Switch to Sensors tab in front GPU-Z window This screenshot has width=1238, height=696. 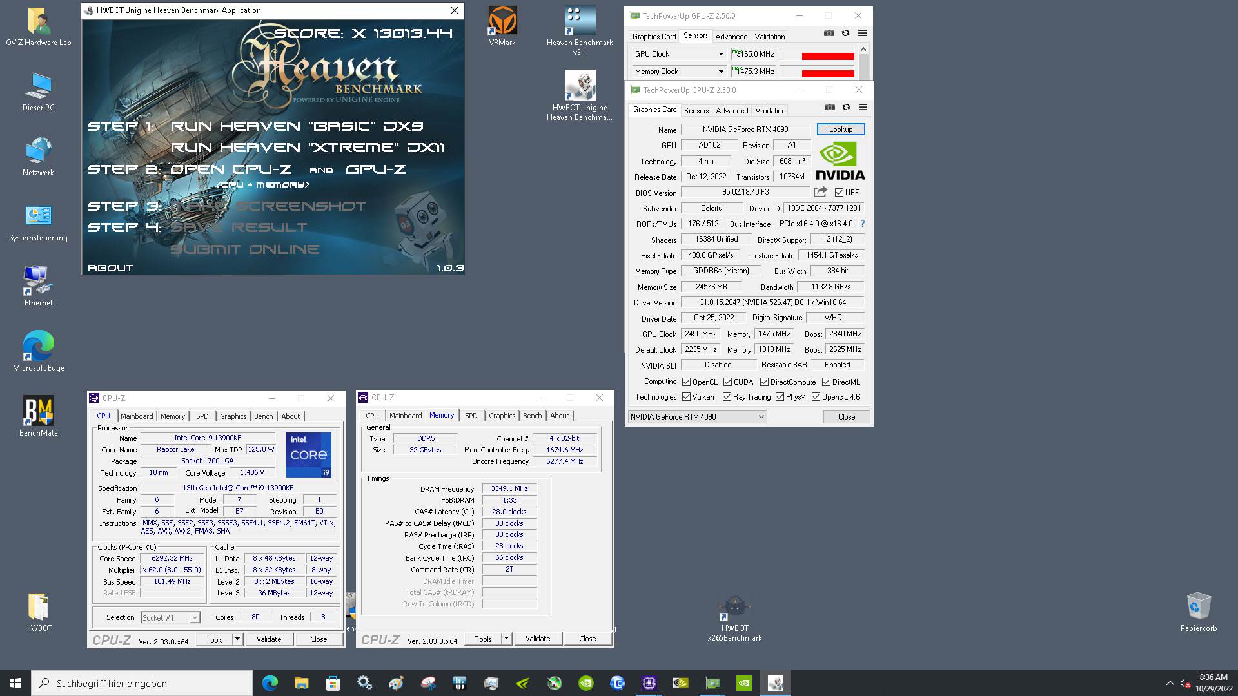pos(696,111)
